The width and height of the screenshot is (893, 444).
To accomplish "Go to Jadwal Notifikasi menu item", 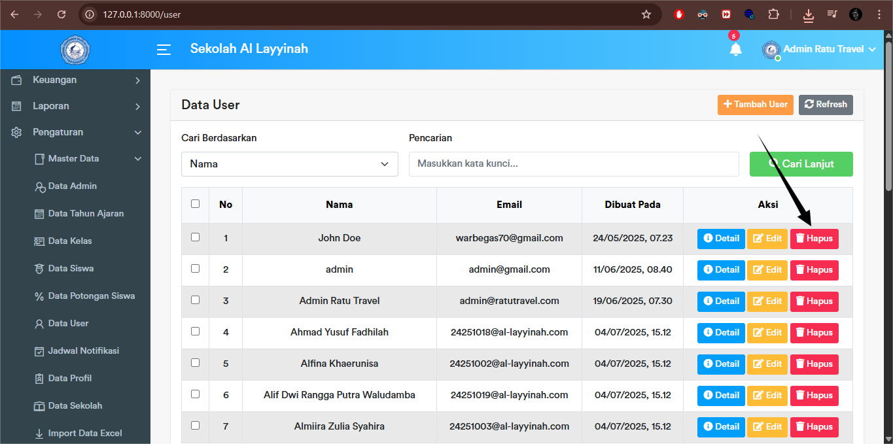I will pos(83,350).
